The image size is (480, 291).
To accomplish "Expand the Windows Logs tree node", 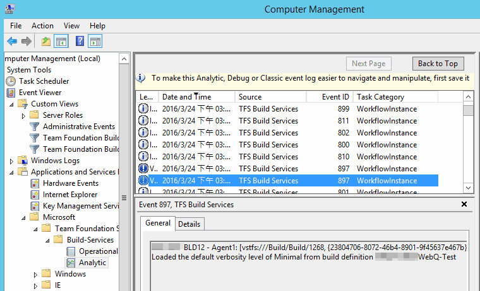I will point(12,161).
